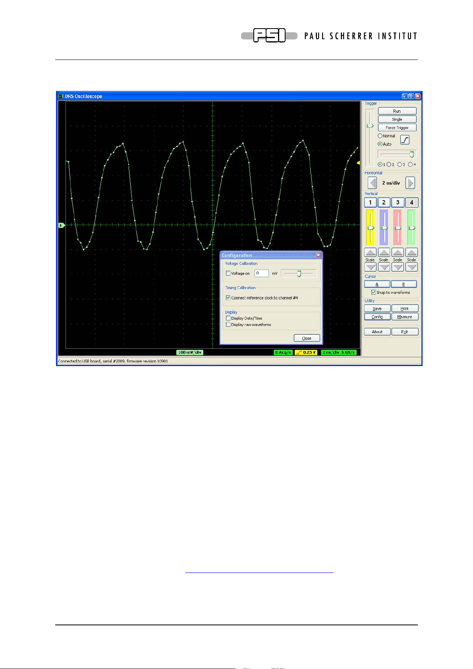
Task: Enable Display raw waveforms checkbox
Action: point(228,324)
